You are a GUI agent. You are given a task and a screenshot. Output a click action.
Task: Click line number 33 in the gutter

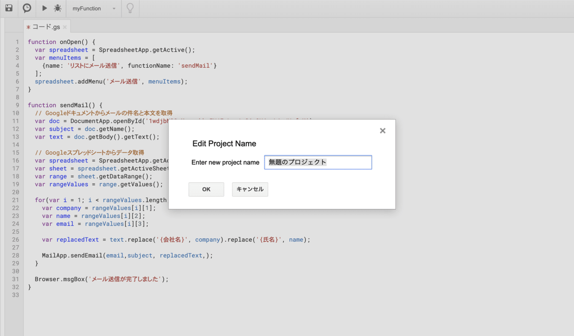coord(15,295)
